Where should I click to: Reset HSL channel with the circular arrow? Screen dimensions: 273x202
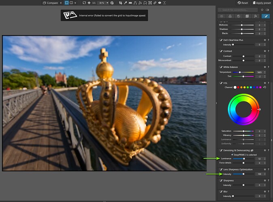(x=265, y=87)
